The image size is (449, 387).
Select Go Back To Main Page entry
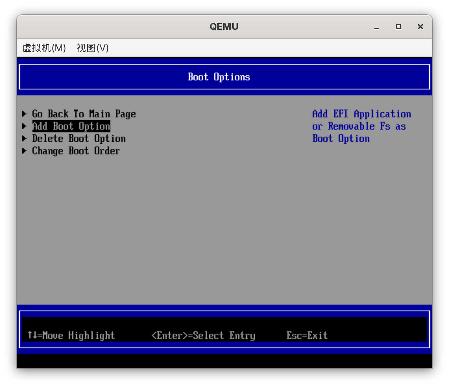coord(84,114)
